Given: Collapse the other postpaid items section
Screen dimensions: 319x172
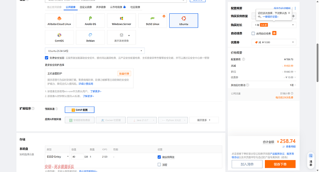Looking at the screenshot, I should click(295, 85).
